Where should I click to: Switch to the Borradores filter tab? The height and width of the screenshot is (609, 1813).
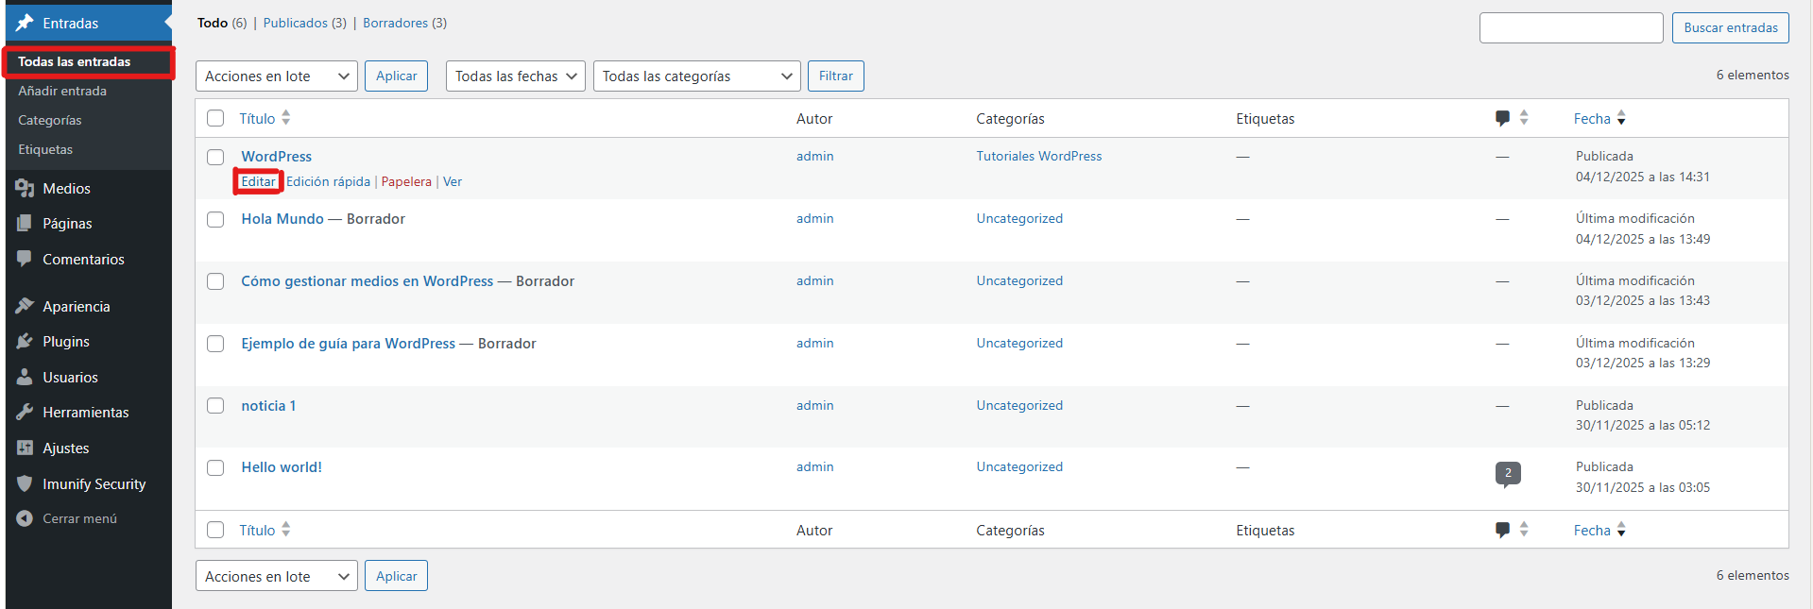tap(395, 23)
